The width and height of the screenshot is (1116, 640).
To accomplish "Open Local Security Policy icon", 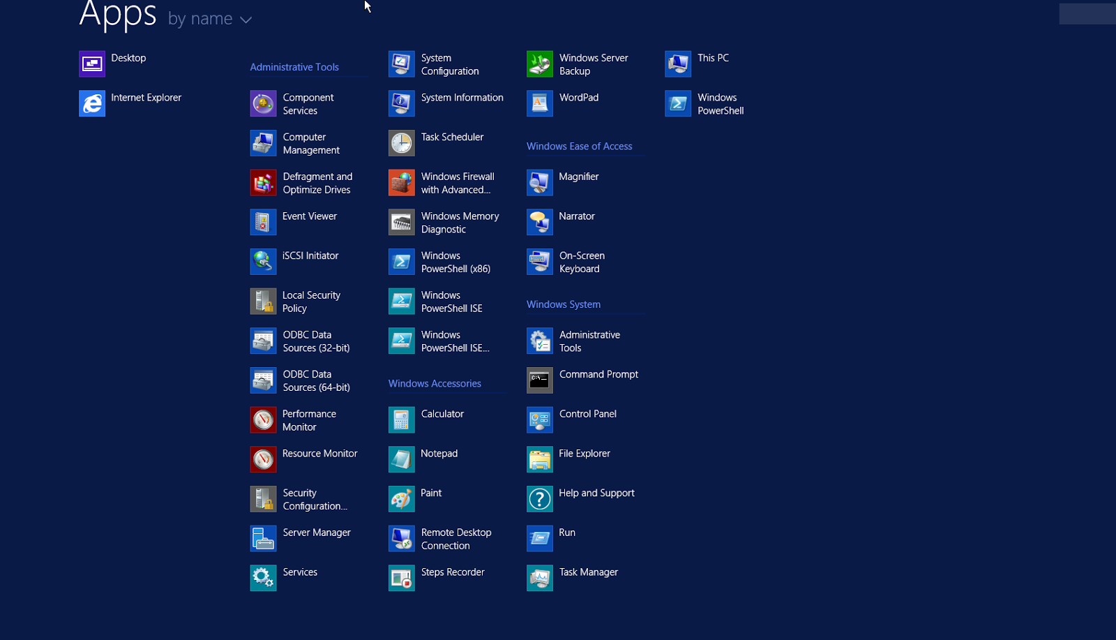I will [x=264, y=302].
